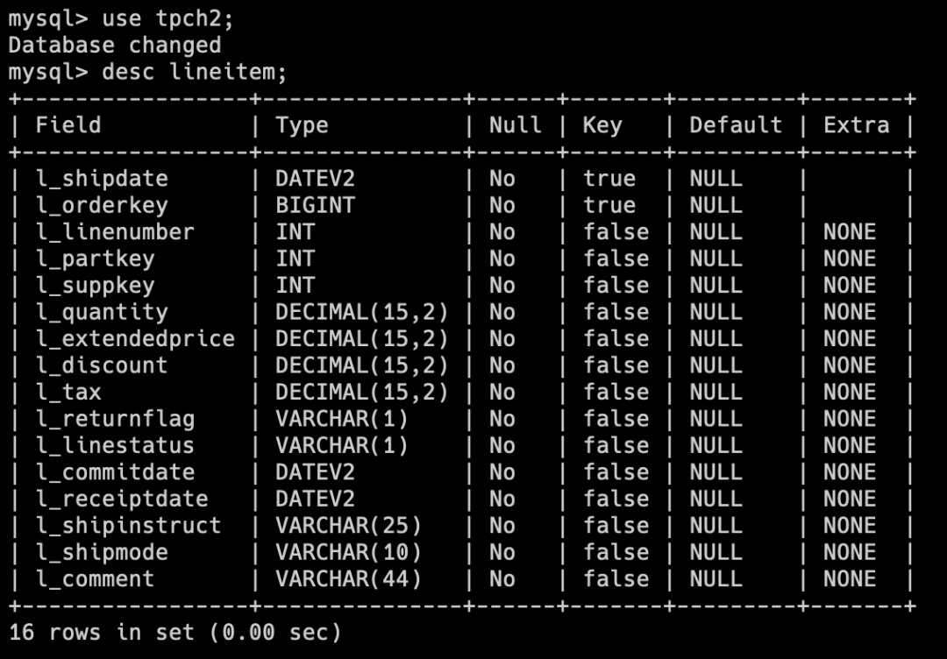Click the 'true' key value for l_shipdate
This screenshot has height=659, width=947.
point(609,179)
